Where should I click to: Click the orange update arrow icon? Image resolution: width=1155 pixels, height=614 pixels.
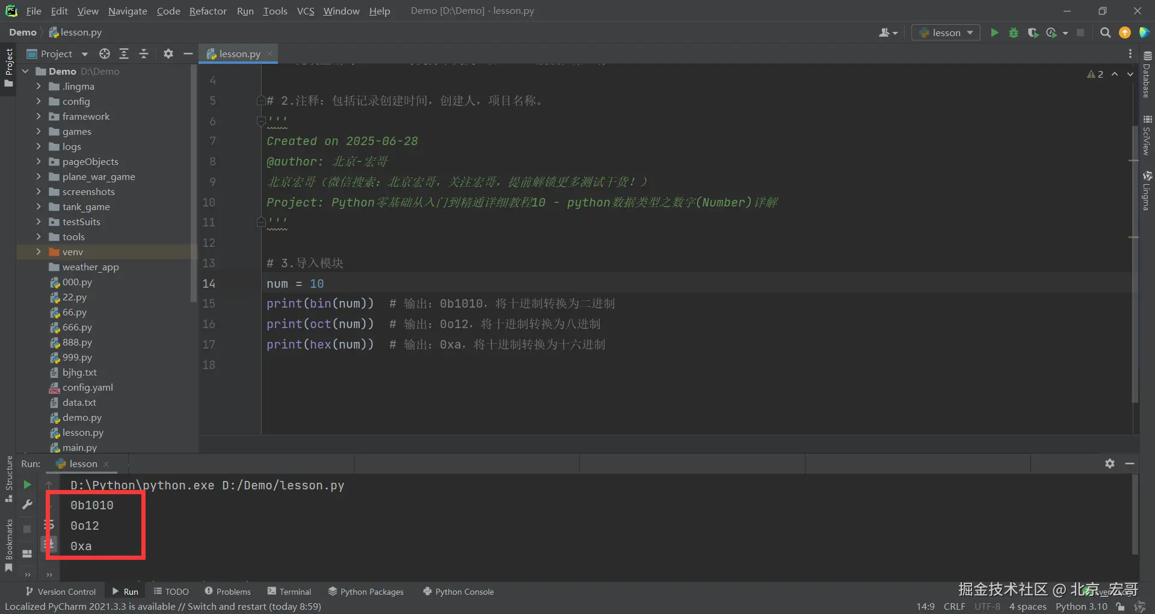click(x=1125, y=33)
